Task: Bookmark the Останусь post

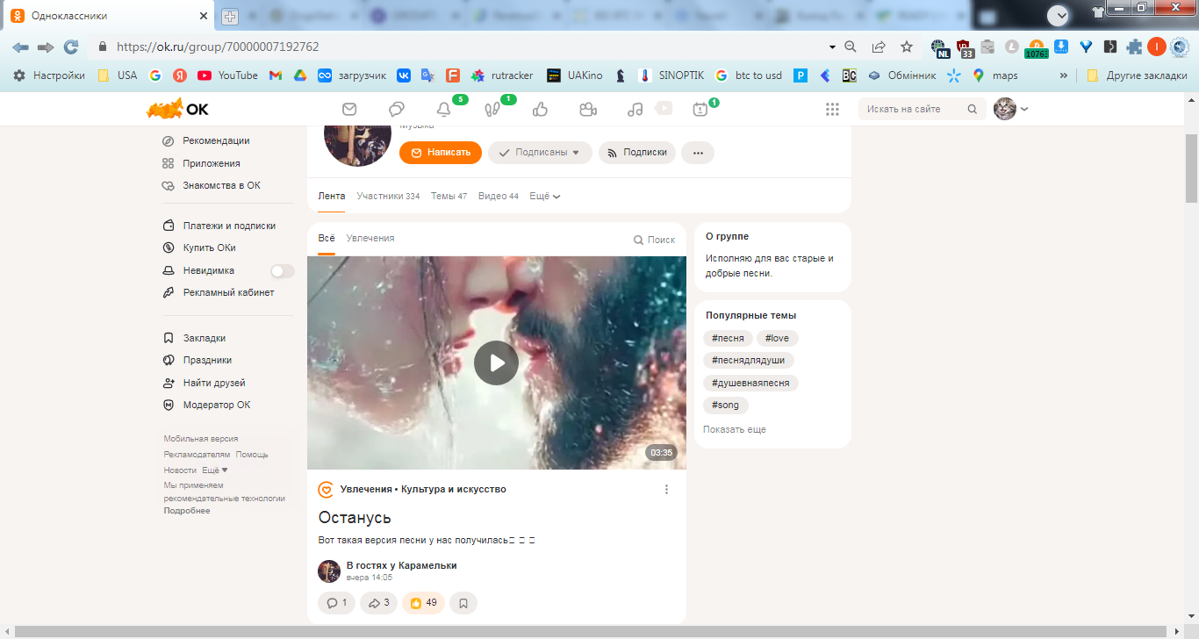Action: click(x=463, y=603)
